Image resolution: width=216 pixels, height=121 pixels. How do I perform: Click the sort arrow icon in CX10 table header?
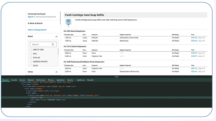(64, 50)
